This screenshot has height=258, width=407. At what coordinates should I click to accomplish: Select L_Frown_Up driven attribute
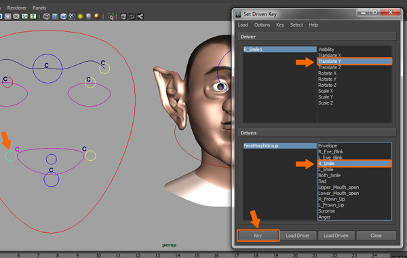click(331, 205)
